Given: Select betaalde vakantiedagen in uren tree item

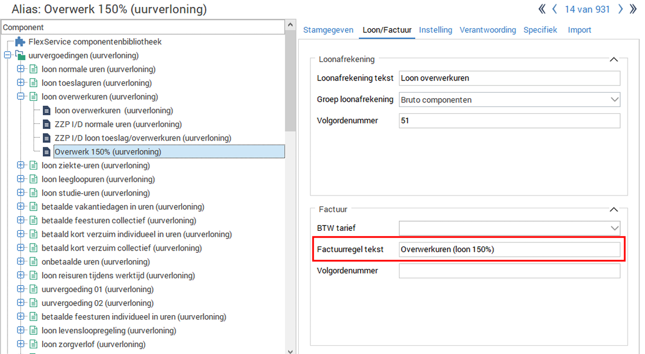Looking at the screenshot, I should point(123,207).
